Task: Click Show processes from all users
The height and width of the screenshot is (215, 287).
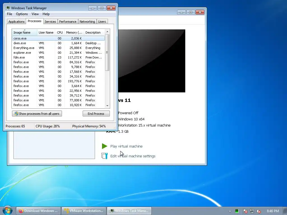Action: pos(37,114)
